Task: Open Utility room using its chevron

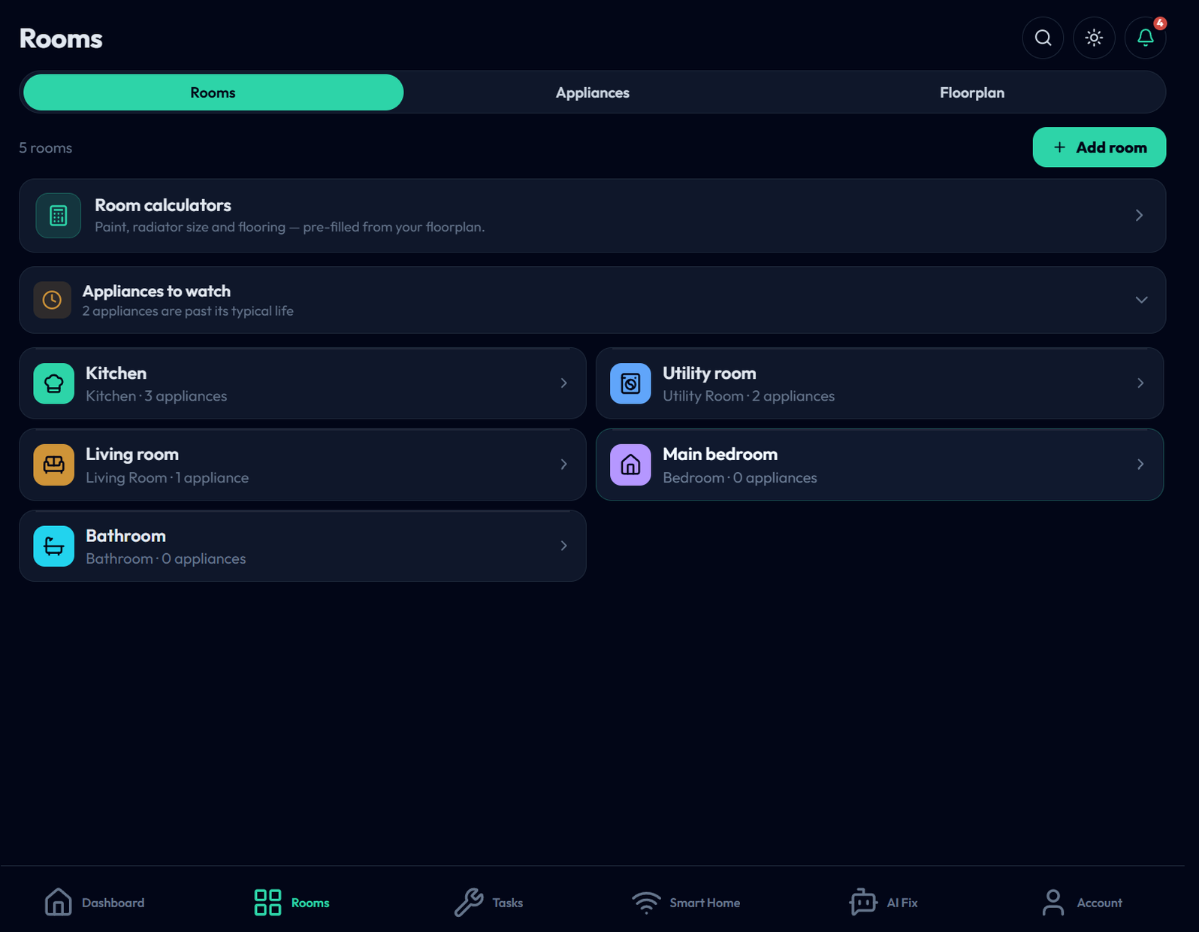Action: click(1140, 383)
